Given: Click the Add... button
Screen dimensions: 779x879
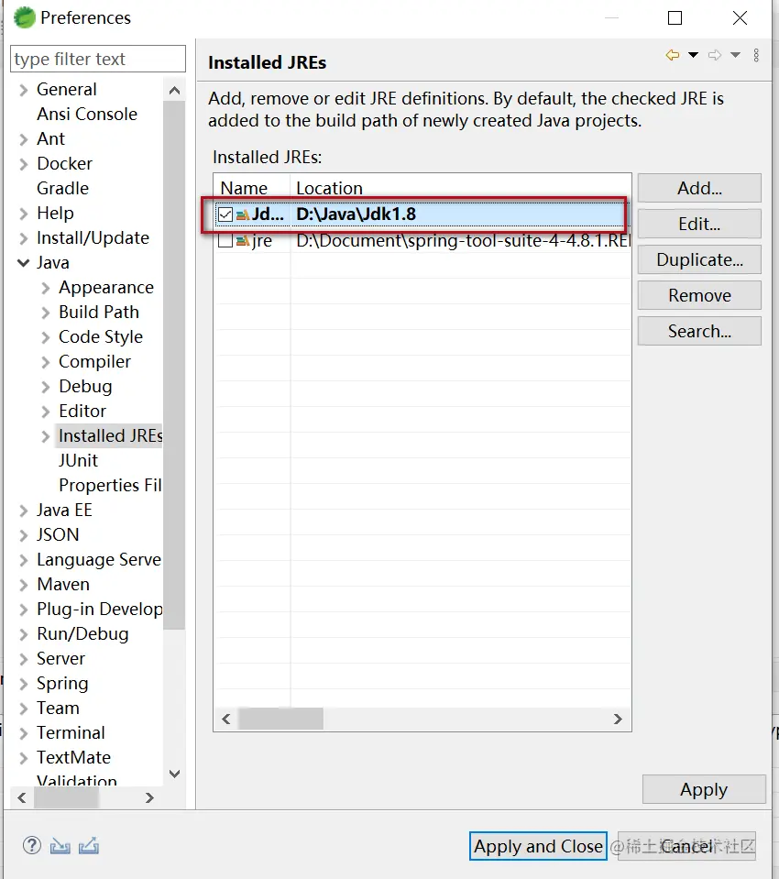Looking at the screenshot, I should 699,188.
